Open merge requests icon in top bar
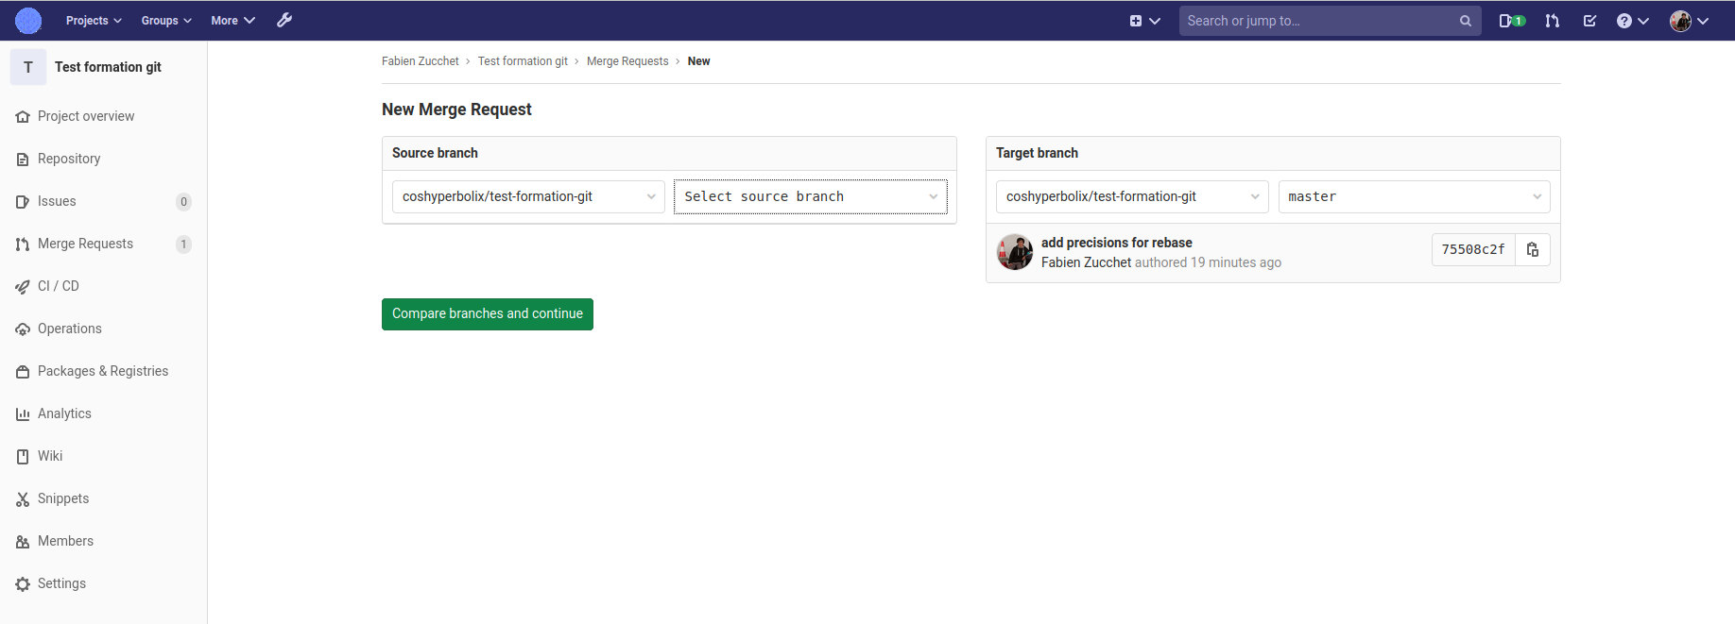Image resolution: width=1735 pixels, height=624 pixels. tap(1553, 20)
